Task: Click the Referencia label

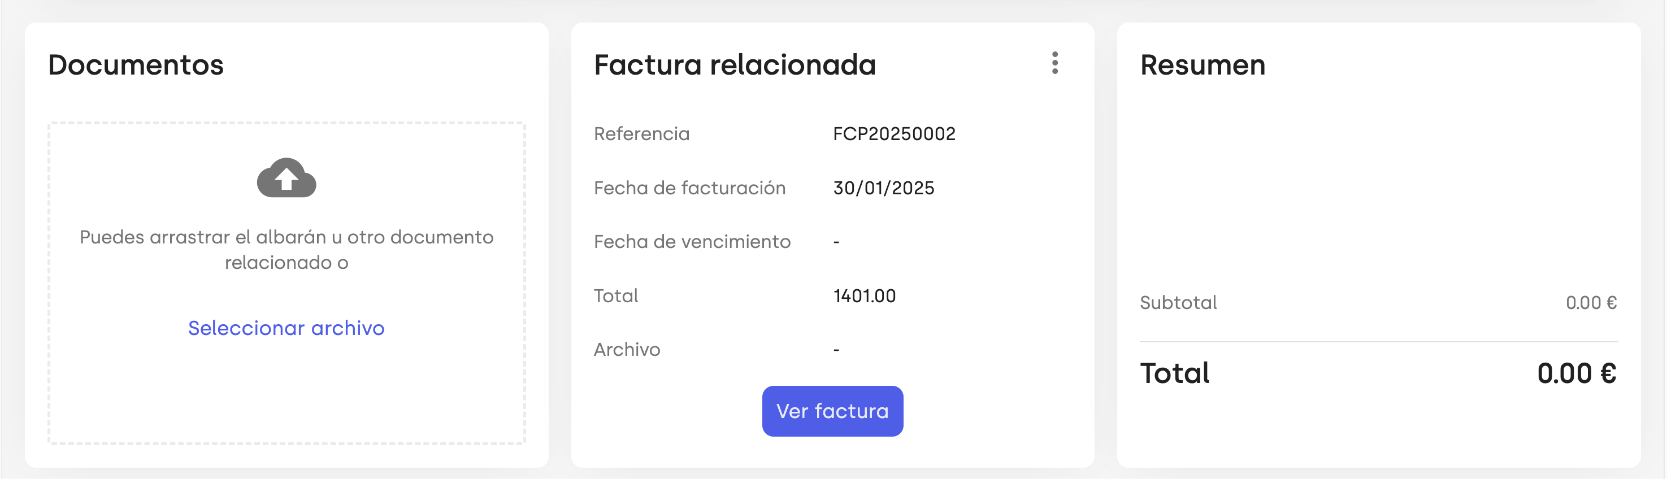Action: click(641, 134)
